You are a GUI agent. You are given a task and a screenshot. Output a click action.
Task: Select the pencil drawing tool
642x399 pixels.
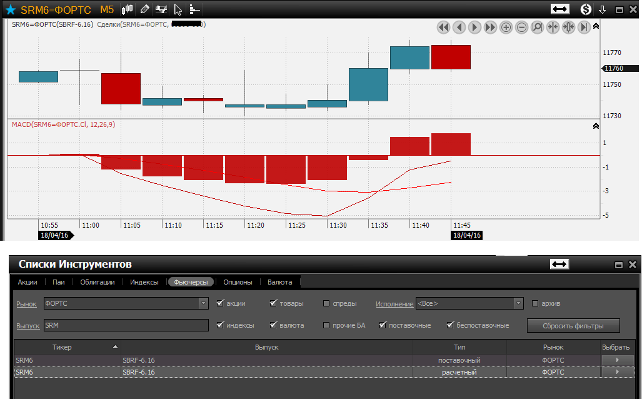click(145, 9)
